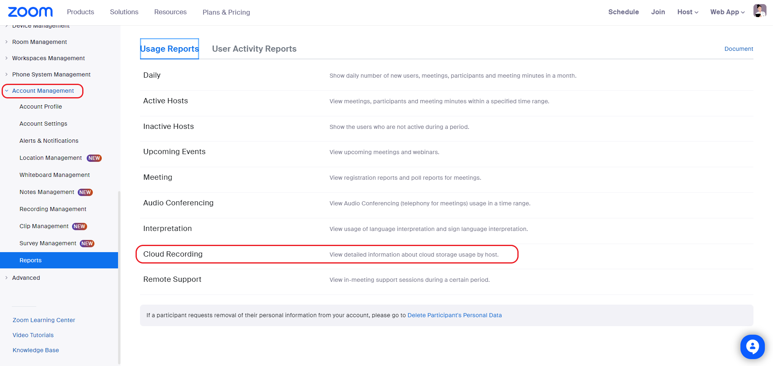Select the Usage Reports tab
The height and width of the screenshot is (366, 773).
pos(169,49)
